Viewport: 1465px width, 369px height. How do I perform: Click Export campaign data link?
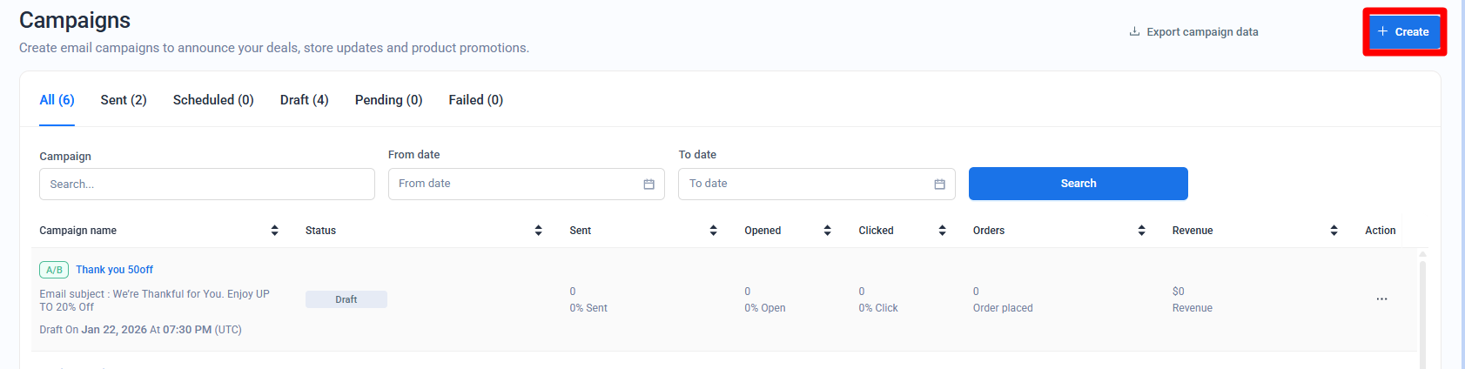pos(1193,32)
